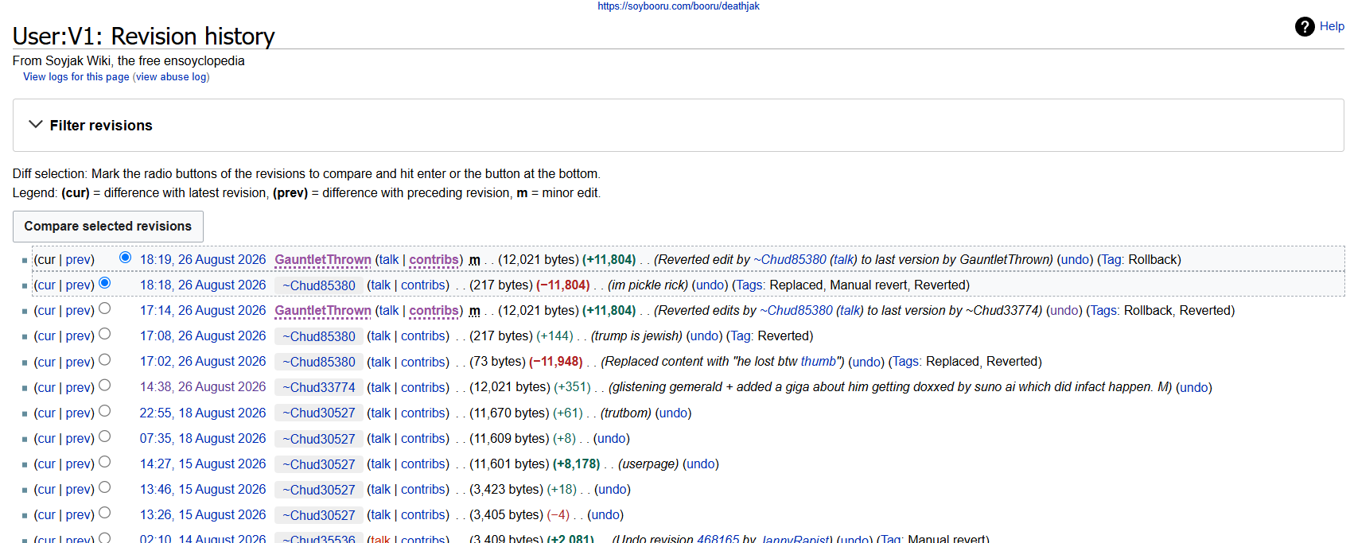Click cur link in the 17:08 row
Screen dimensions: 1350x543
(x=45, y=336)
